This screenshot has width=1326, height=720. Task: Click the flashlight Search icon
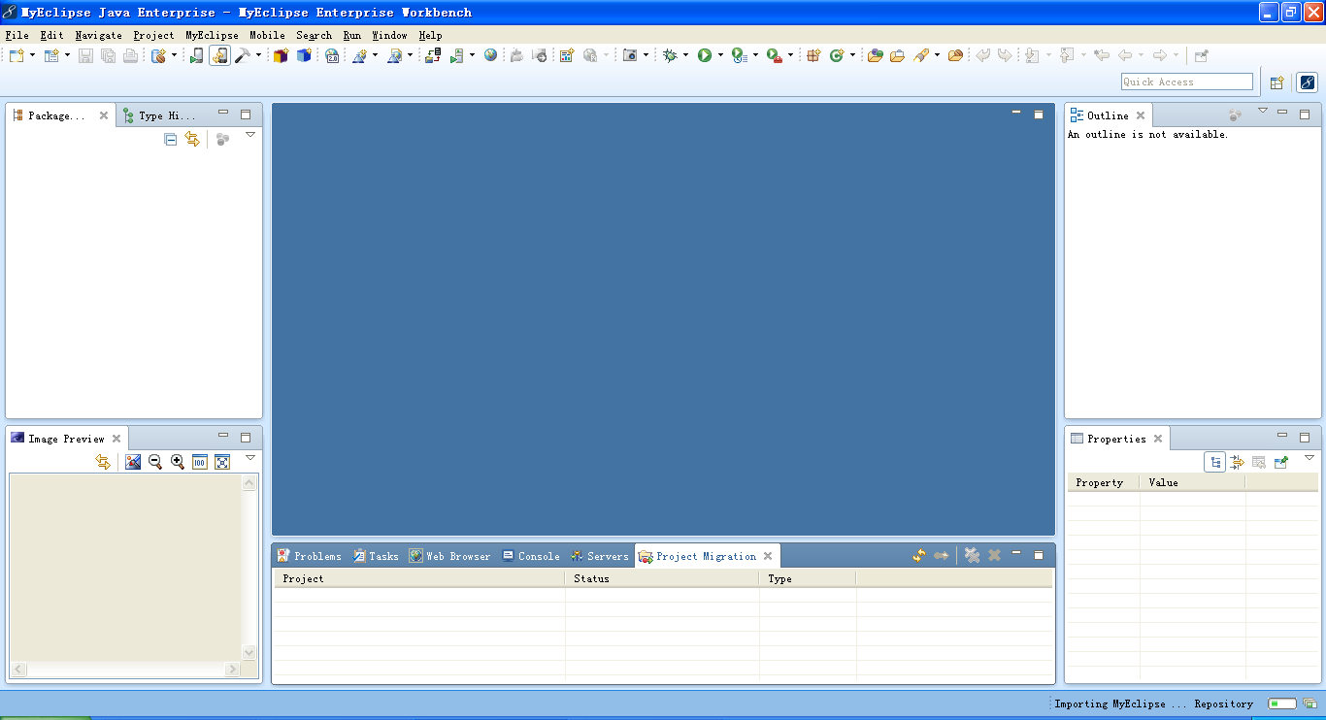pos(921,55)
